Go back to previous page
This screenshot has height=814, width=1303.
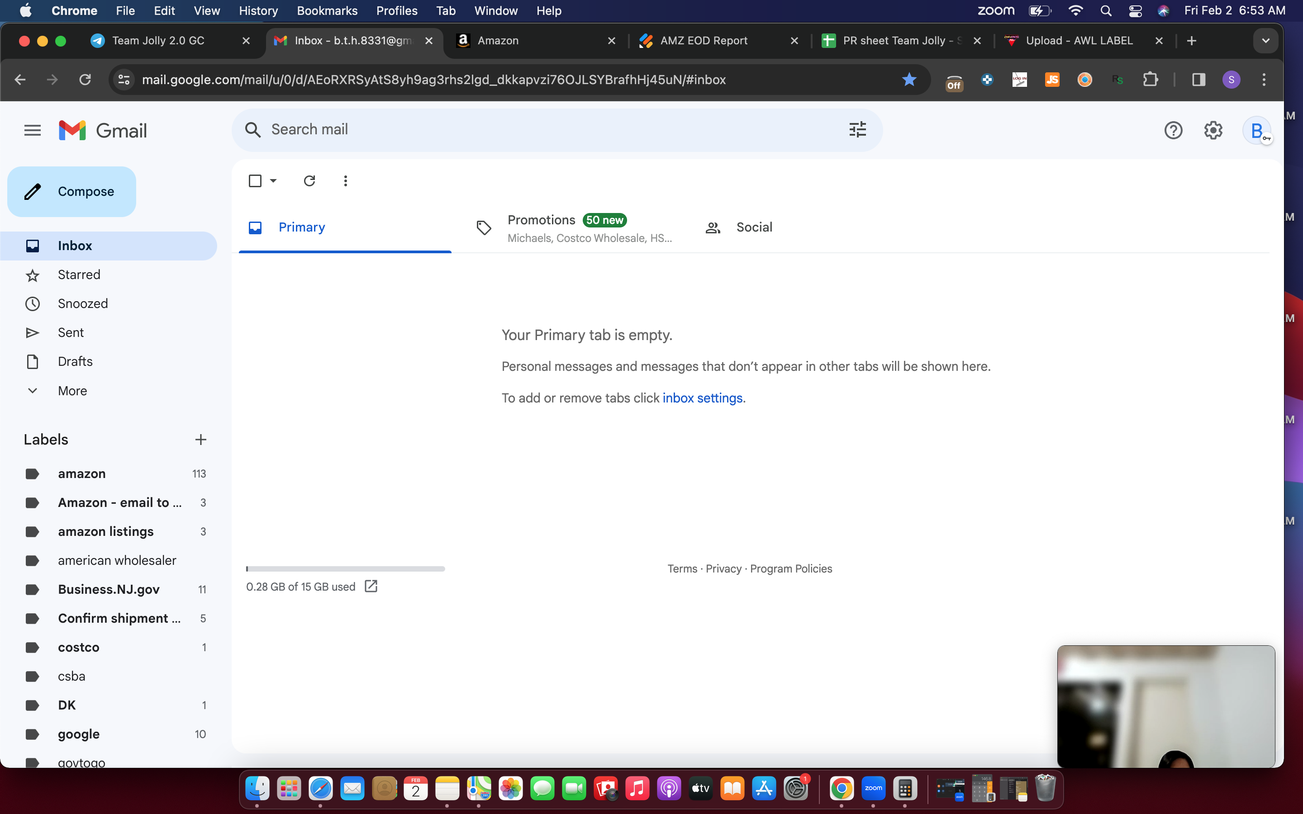(x=20, y=80)
